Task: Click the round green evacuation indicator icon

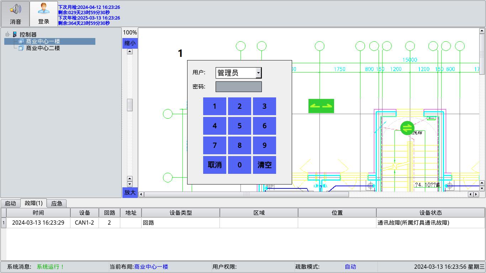Action: tap(407, 128)
